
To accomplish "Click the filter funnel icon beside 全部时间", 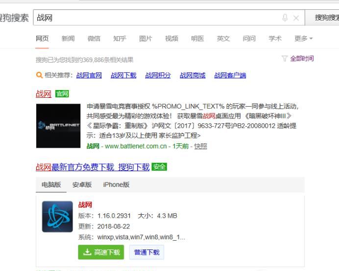I will click(284, 59).
